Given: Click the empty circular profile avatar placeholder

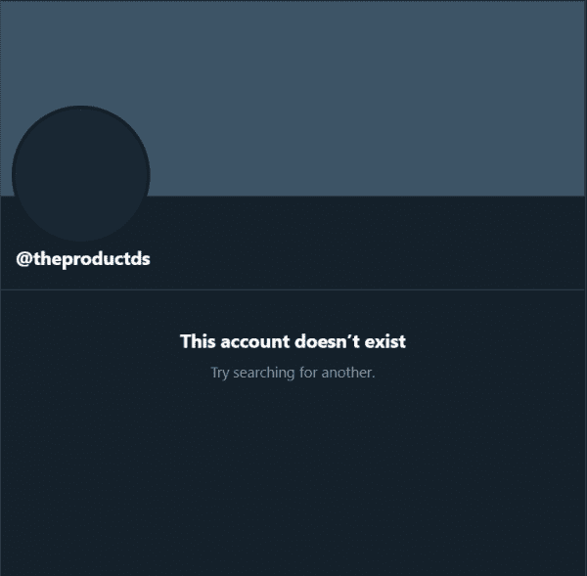Looking at the screenshot, I should (81, 174).
